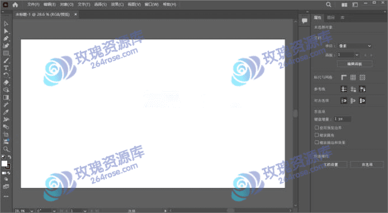Select the Type (T) tool
This screenshot has height=213, width=388.
(6, 68)
